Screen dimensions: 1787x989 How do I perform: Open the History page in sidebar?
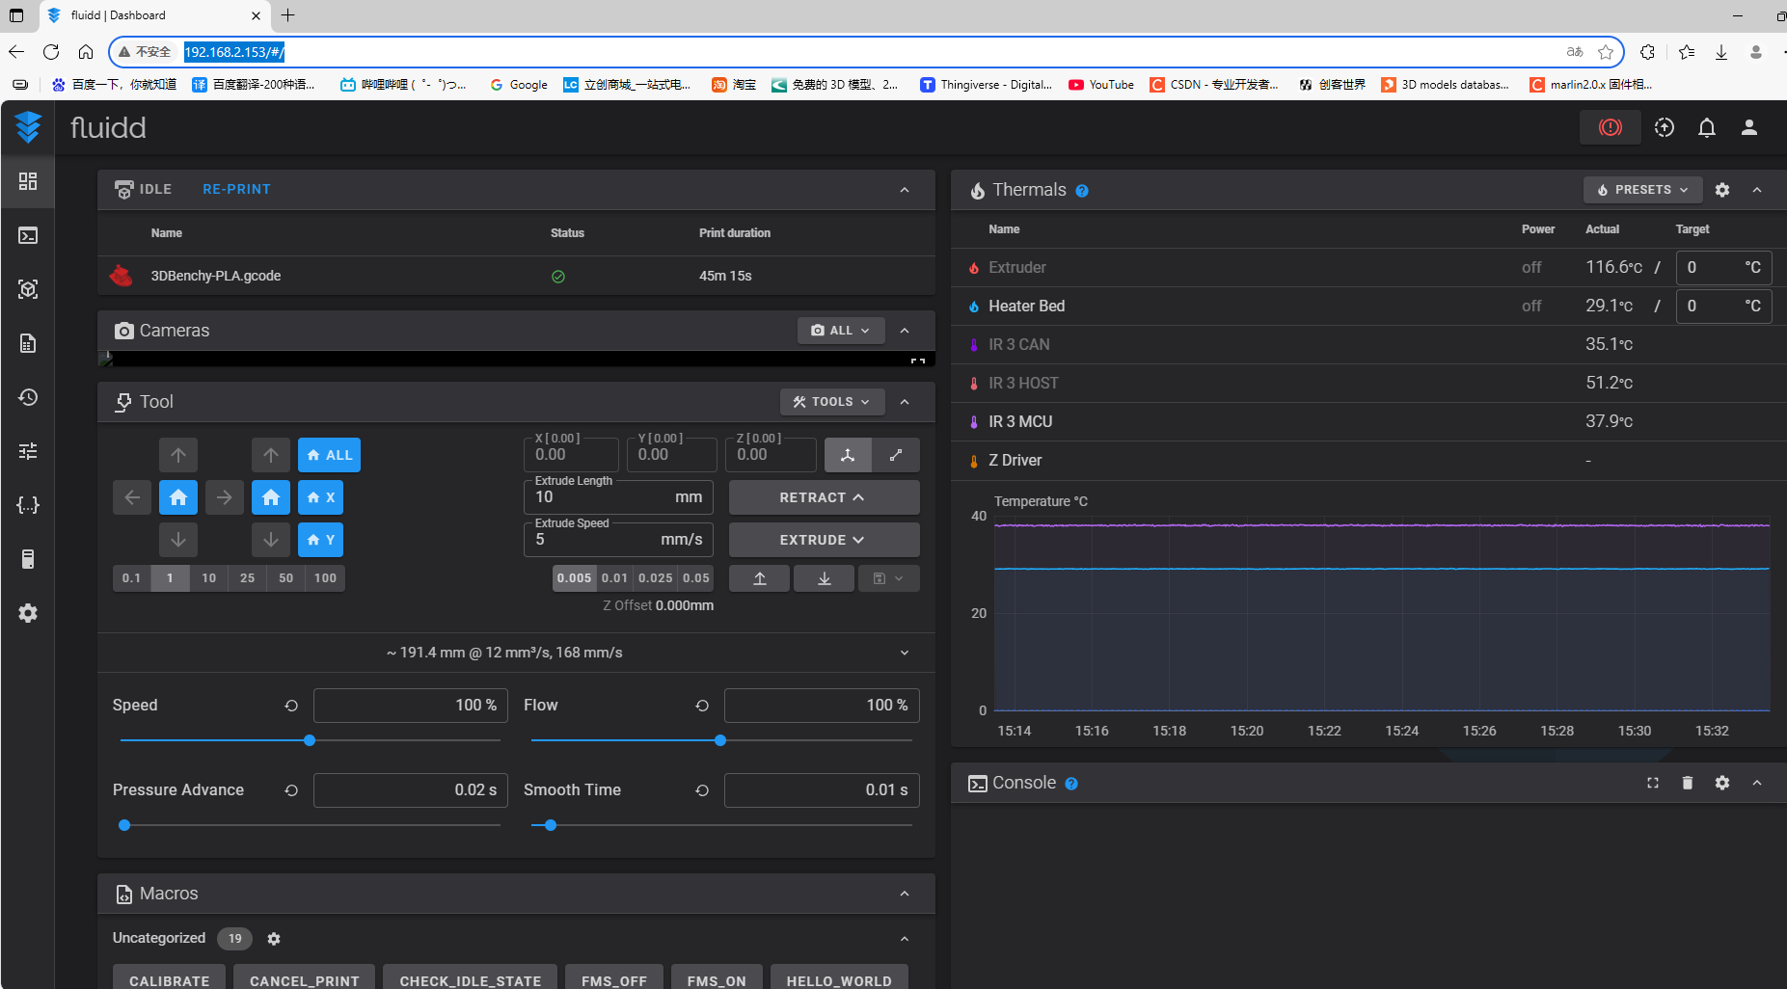28,397
